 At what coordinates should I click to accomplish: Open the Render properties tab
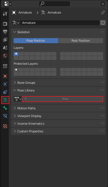(5, 24)
